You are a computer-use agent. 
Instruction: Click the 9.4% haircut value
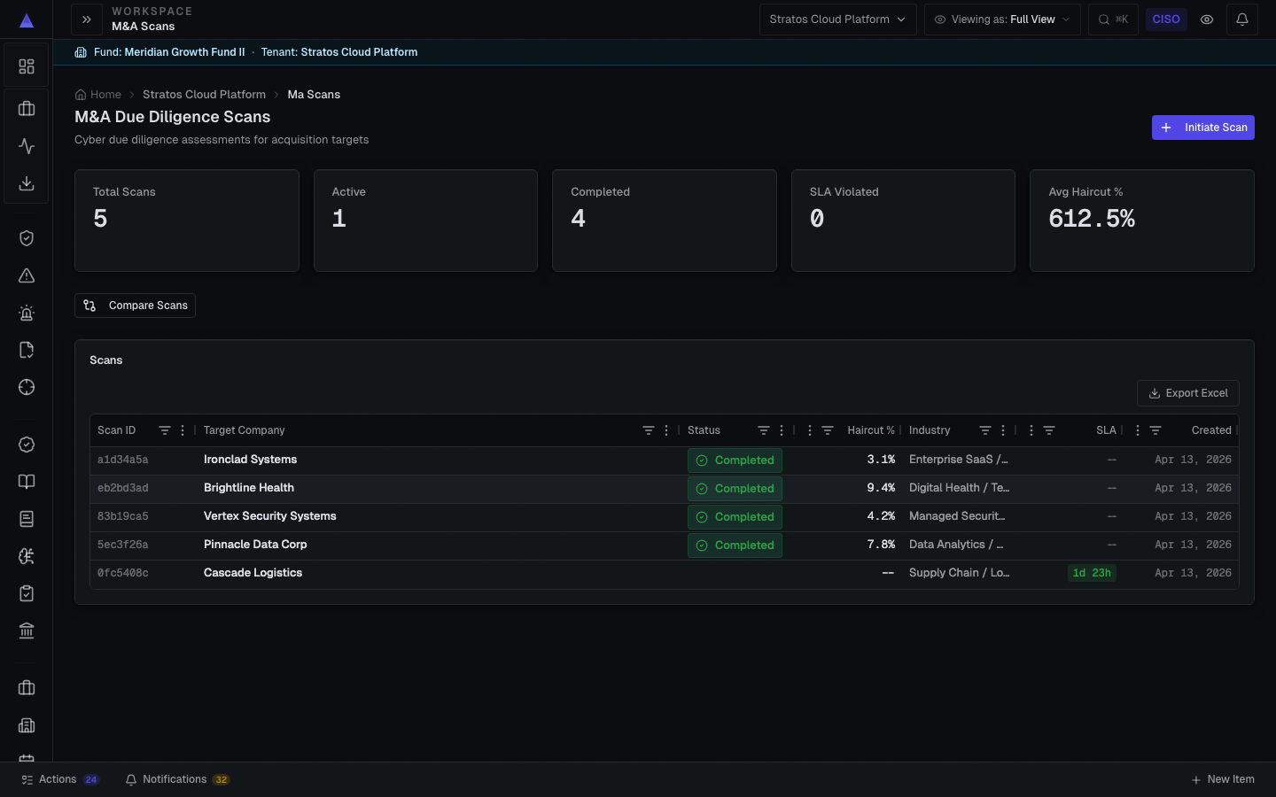[x=881, y=488]
